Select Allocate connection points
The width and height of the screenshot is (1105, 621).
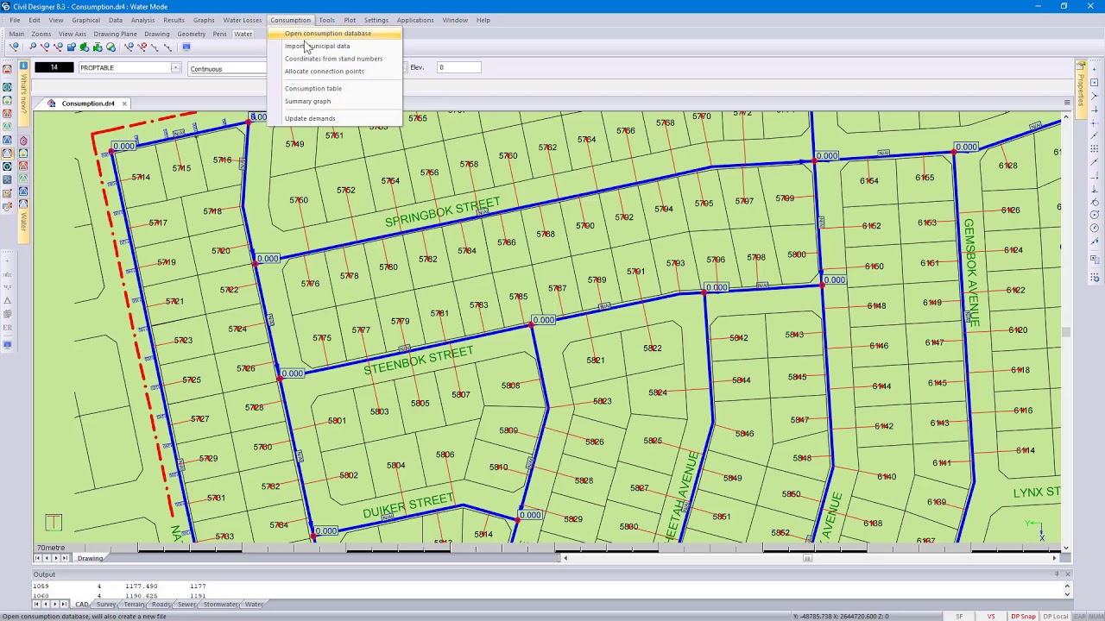point(325,71)
